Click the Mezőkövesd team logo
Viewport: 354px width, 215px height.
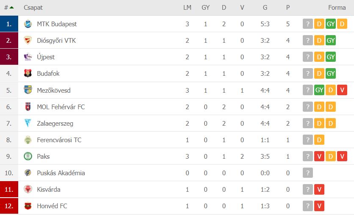pyautogui.click(x=28, y=90)
